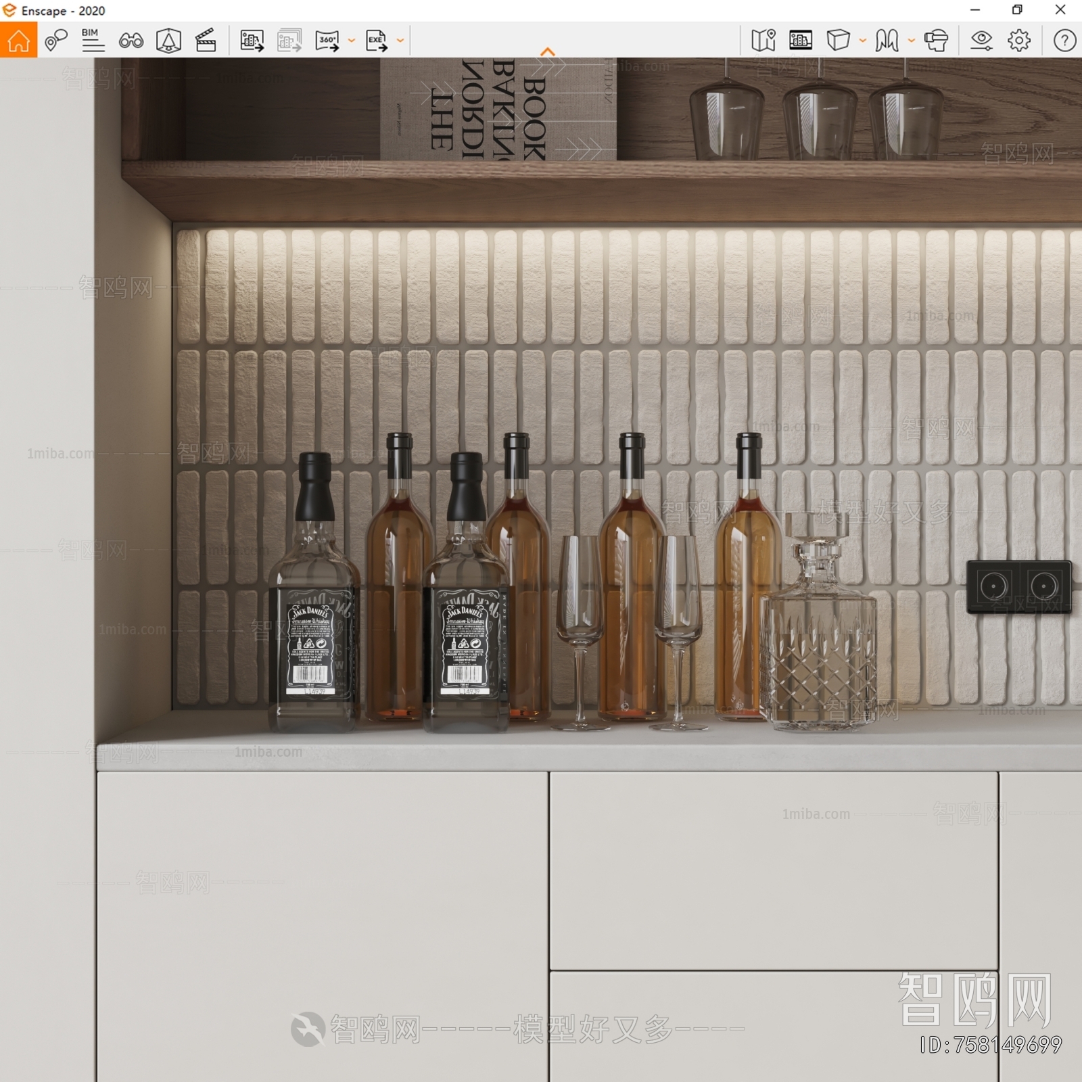This screenshot has height=1082, width=1082.
Task: Minimize the Enscape window
Action: coord(975,10)
